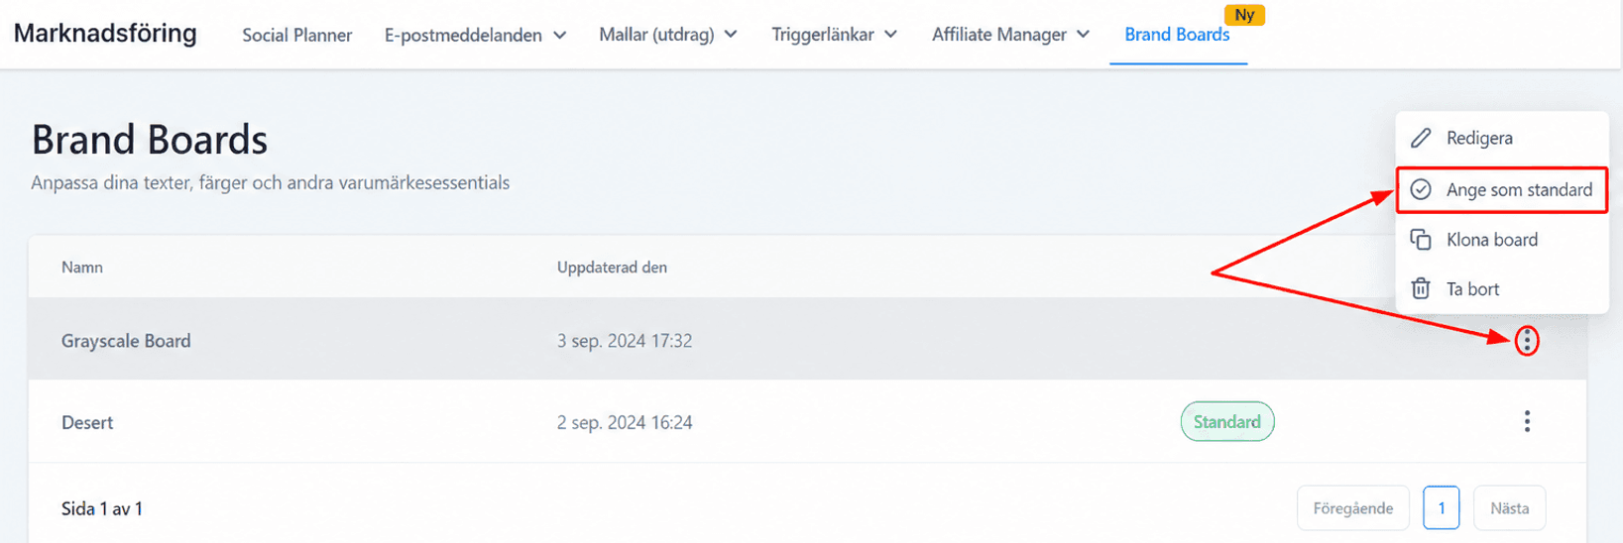The width and height of the screenshot is (1623, 543).
Task: Open the Grayscale Board entry
Action: coord(126,341)
